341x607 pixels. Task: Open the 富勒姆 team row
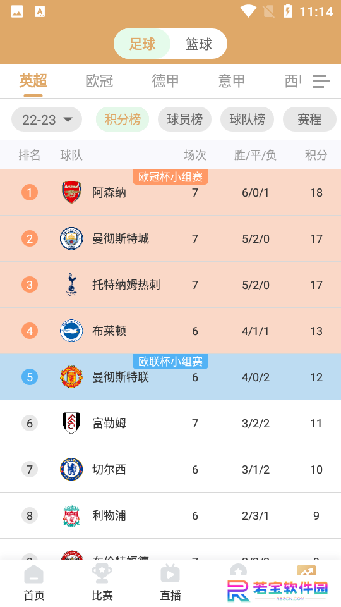[x=170, y=423]
